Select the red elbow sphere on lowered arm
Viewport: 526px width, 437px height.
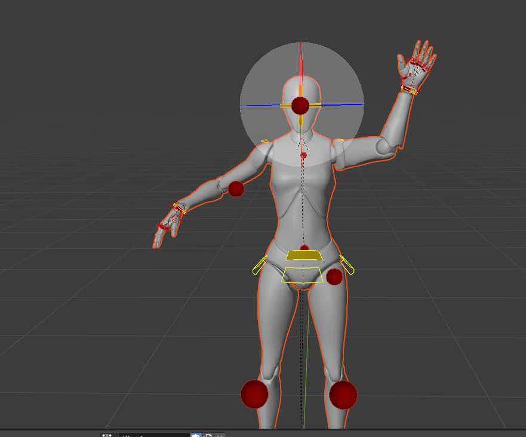click(236, 189)
